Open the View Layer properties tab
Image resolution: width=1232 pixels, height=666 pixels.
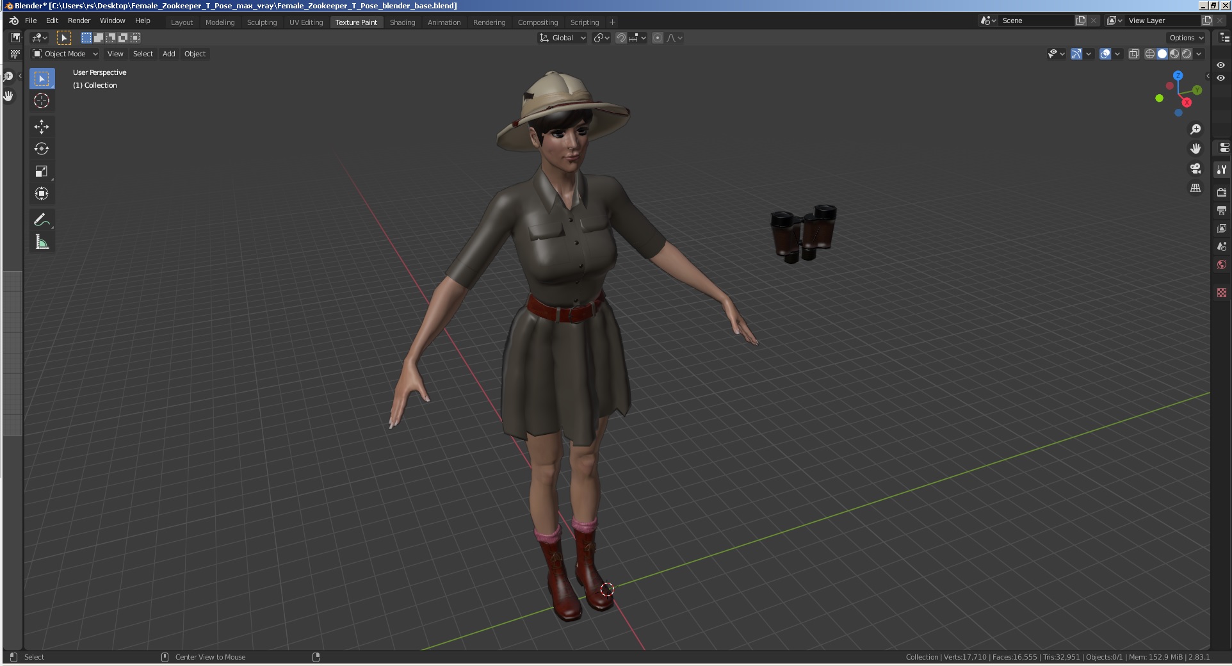(1222, 228)
